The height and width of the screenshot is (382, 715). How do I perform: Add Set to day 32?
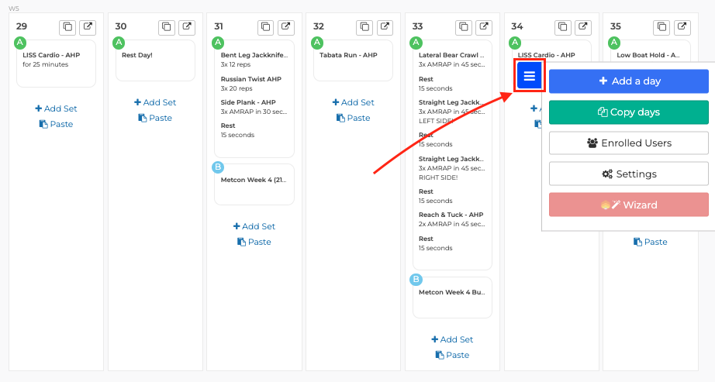click(353, 102)
